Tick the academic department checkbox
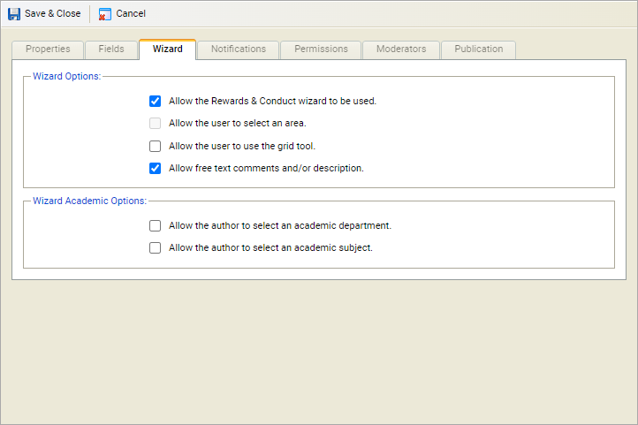 (x=156, y=226)
